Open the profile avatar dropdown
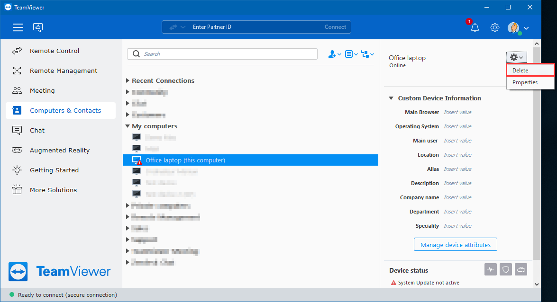The height and width of the screenshot is (302, 557). point(518,27)
